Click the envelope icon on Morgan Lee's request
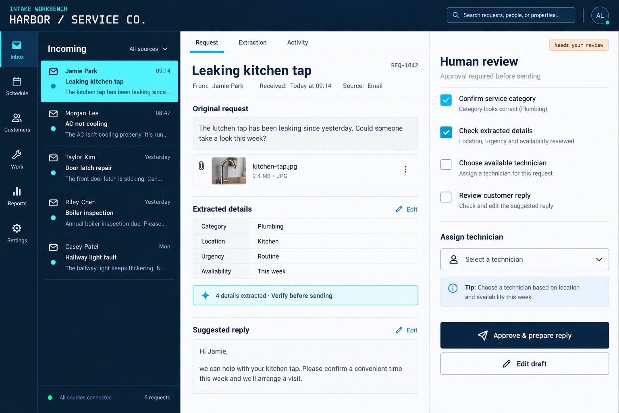Viewport: 619px width, 413px height. (53, 114)
